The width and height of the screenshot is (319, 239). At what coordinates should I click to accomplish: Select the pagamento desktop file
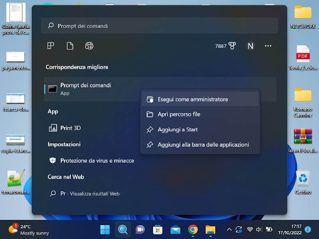[16, 61]
